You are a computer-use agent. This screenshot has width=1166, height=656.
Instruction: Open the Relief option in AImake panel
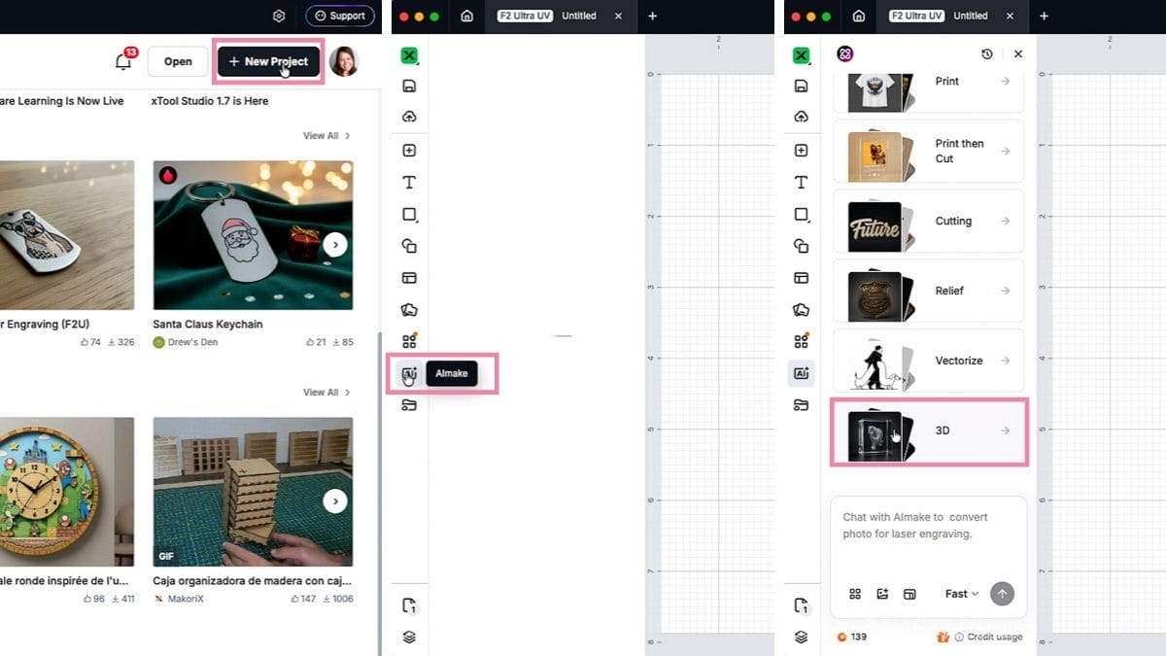928,291
